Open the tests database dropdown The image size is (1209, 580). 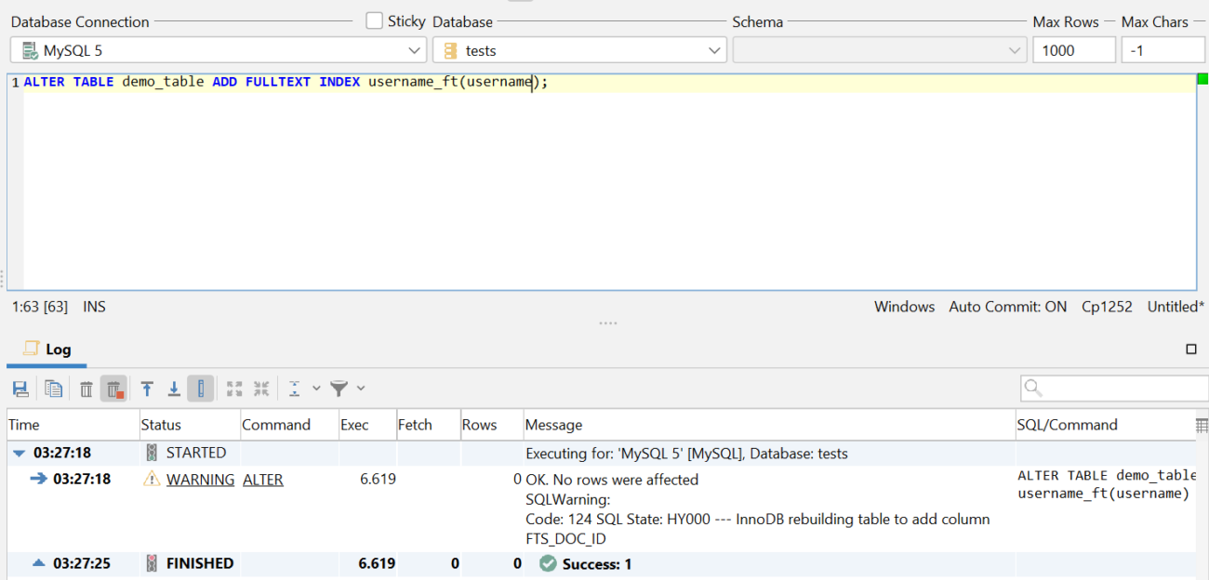pyautogui.click(x=713, y=50)
